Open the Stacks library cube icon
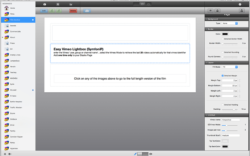250x156 pixels. [x=45, y=4]
